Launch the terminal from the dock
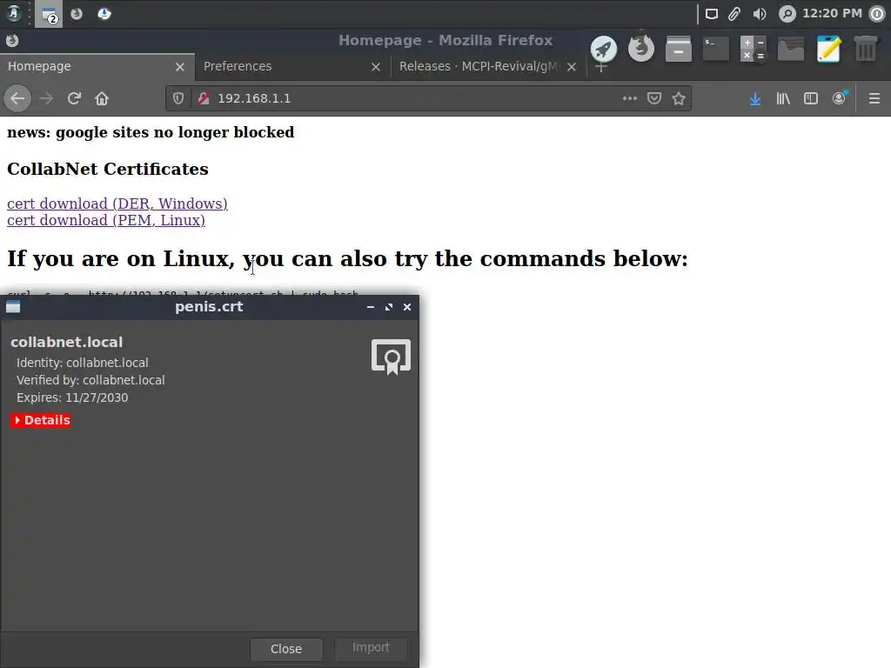Viewport: 891px width, 668px height. coord(716,49)
